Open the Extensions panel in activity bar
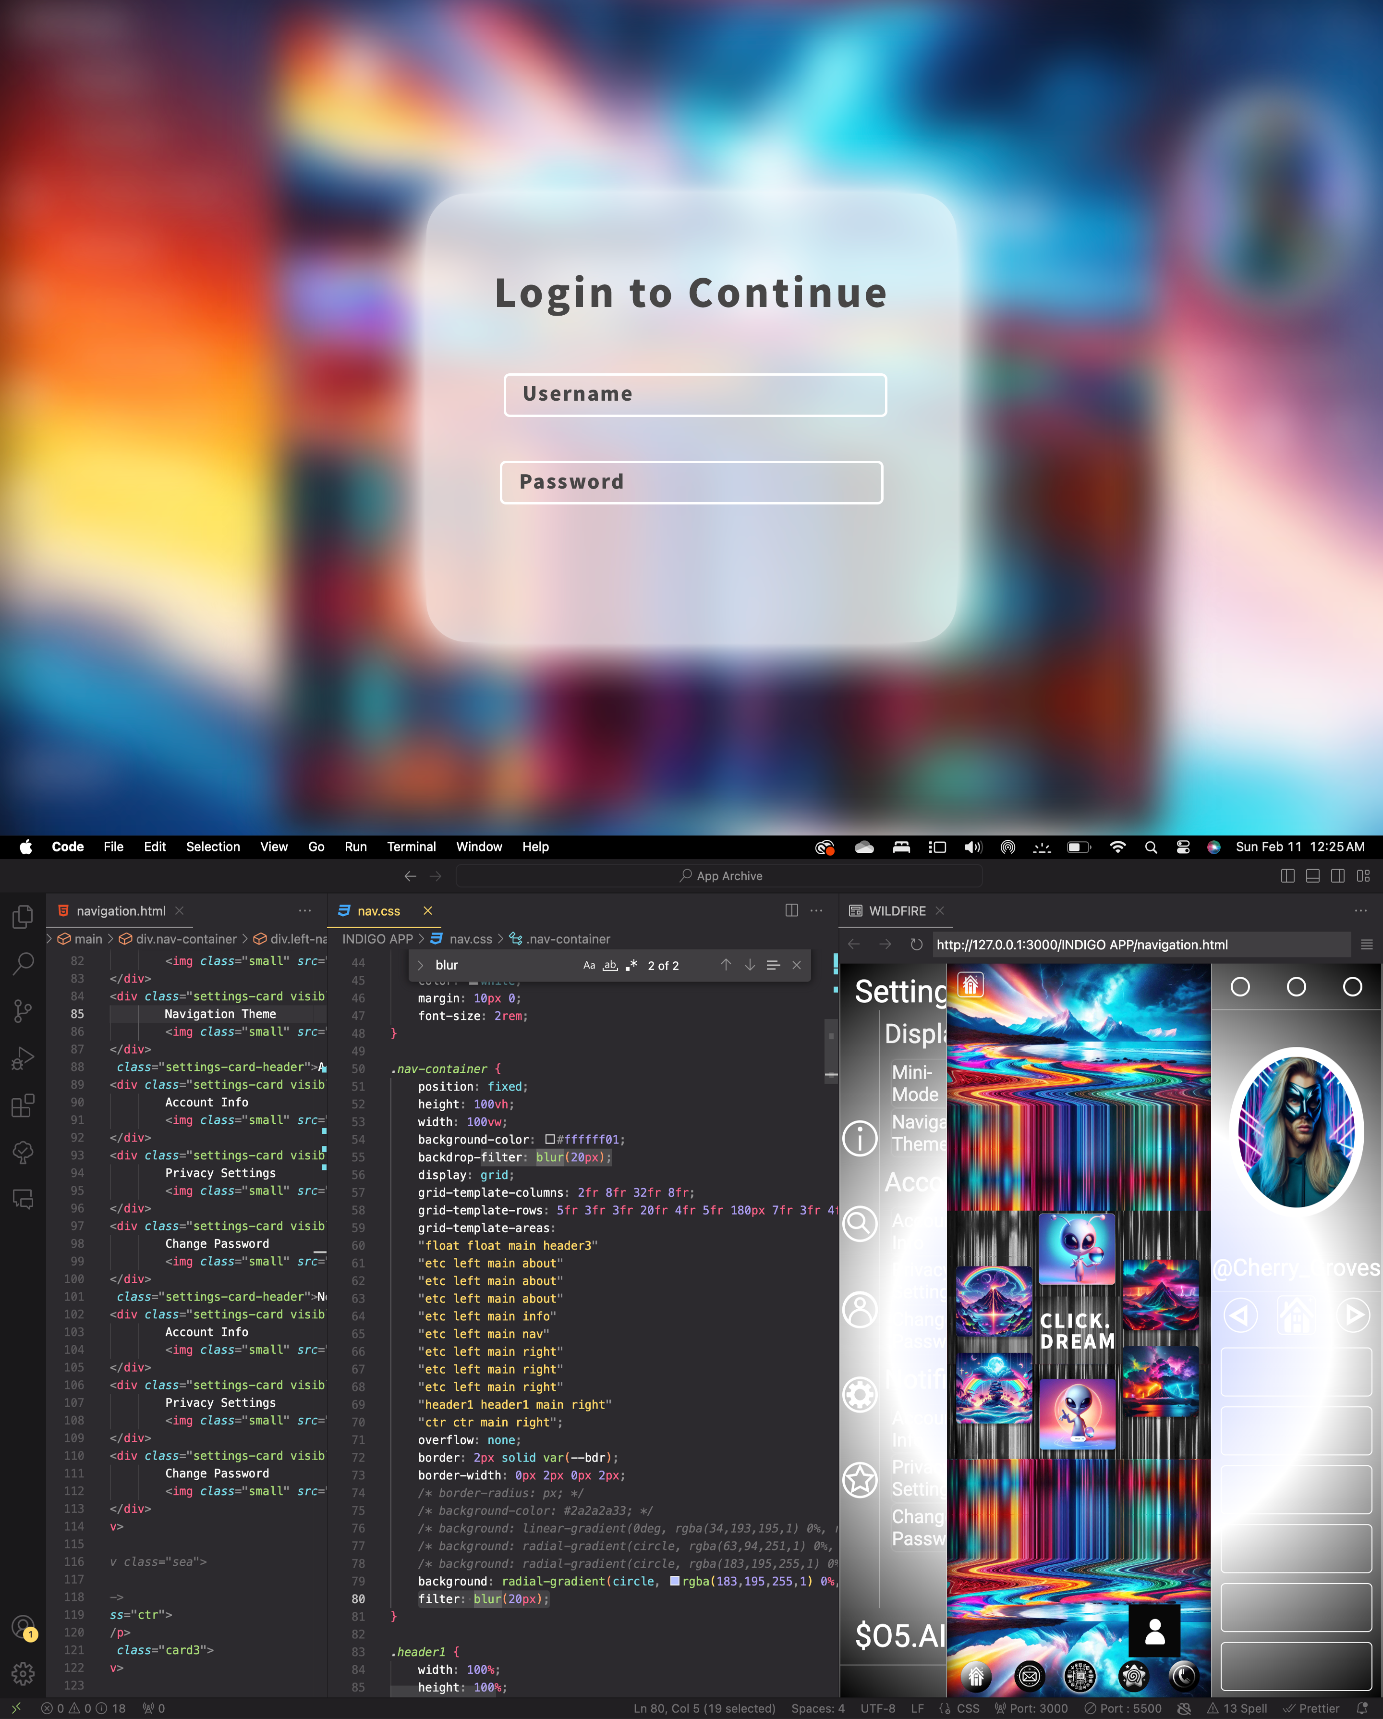The width and height of the screenshot is (1383, 1719). click(22, 1105)
